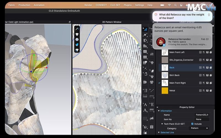Select the sewing machine tool icon

152,118
